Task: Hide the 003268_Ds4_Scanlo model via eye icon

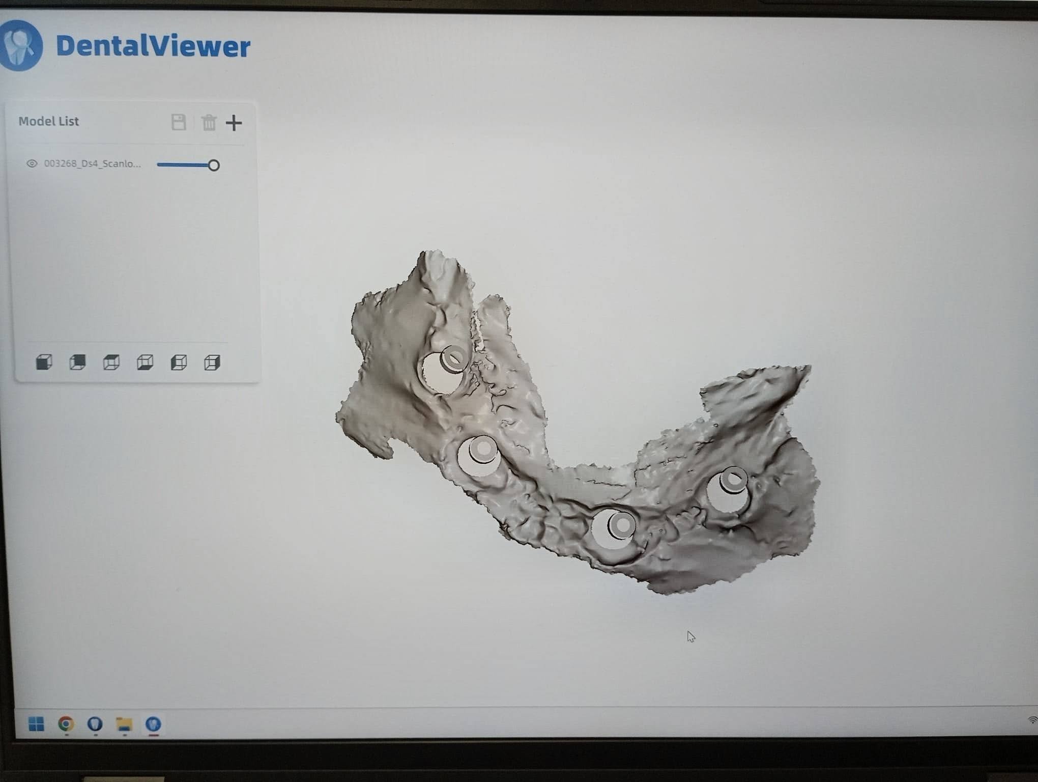Action: (x=32, y=163)
